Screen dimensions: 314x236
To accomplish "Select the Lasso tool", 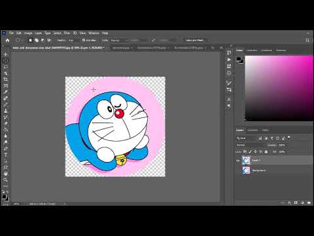I will (6, 67).
